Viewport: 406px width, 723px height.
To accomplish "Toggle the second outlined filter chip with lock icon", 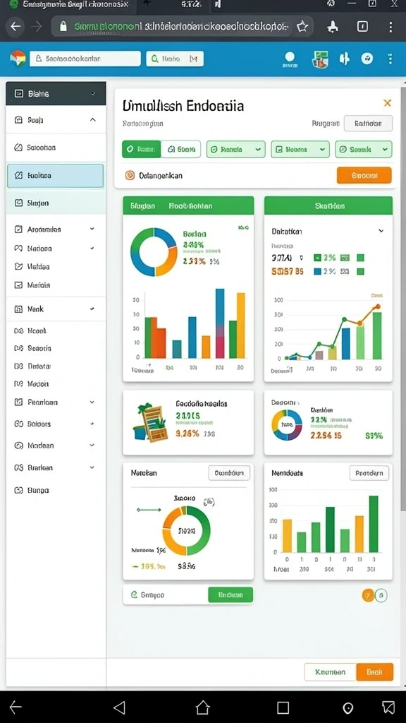I will pos(181,150).
